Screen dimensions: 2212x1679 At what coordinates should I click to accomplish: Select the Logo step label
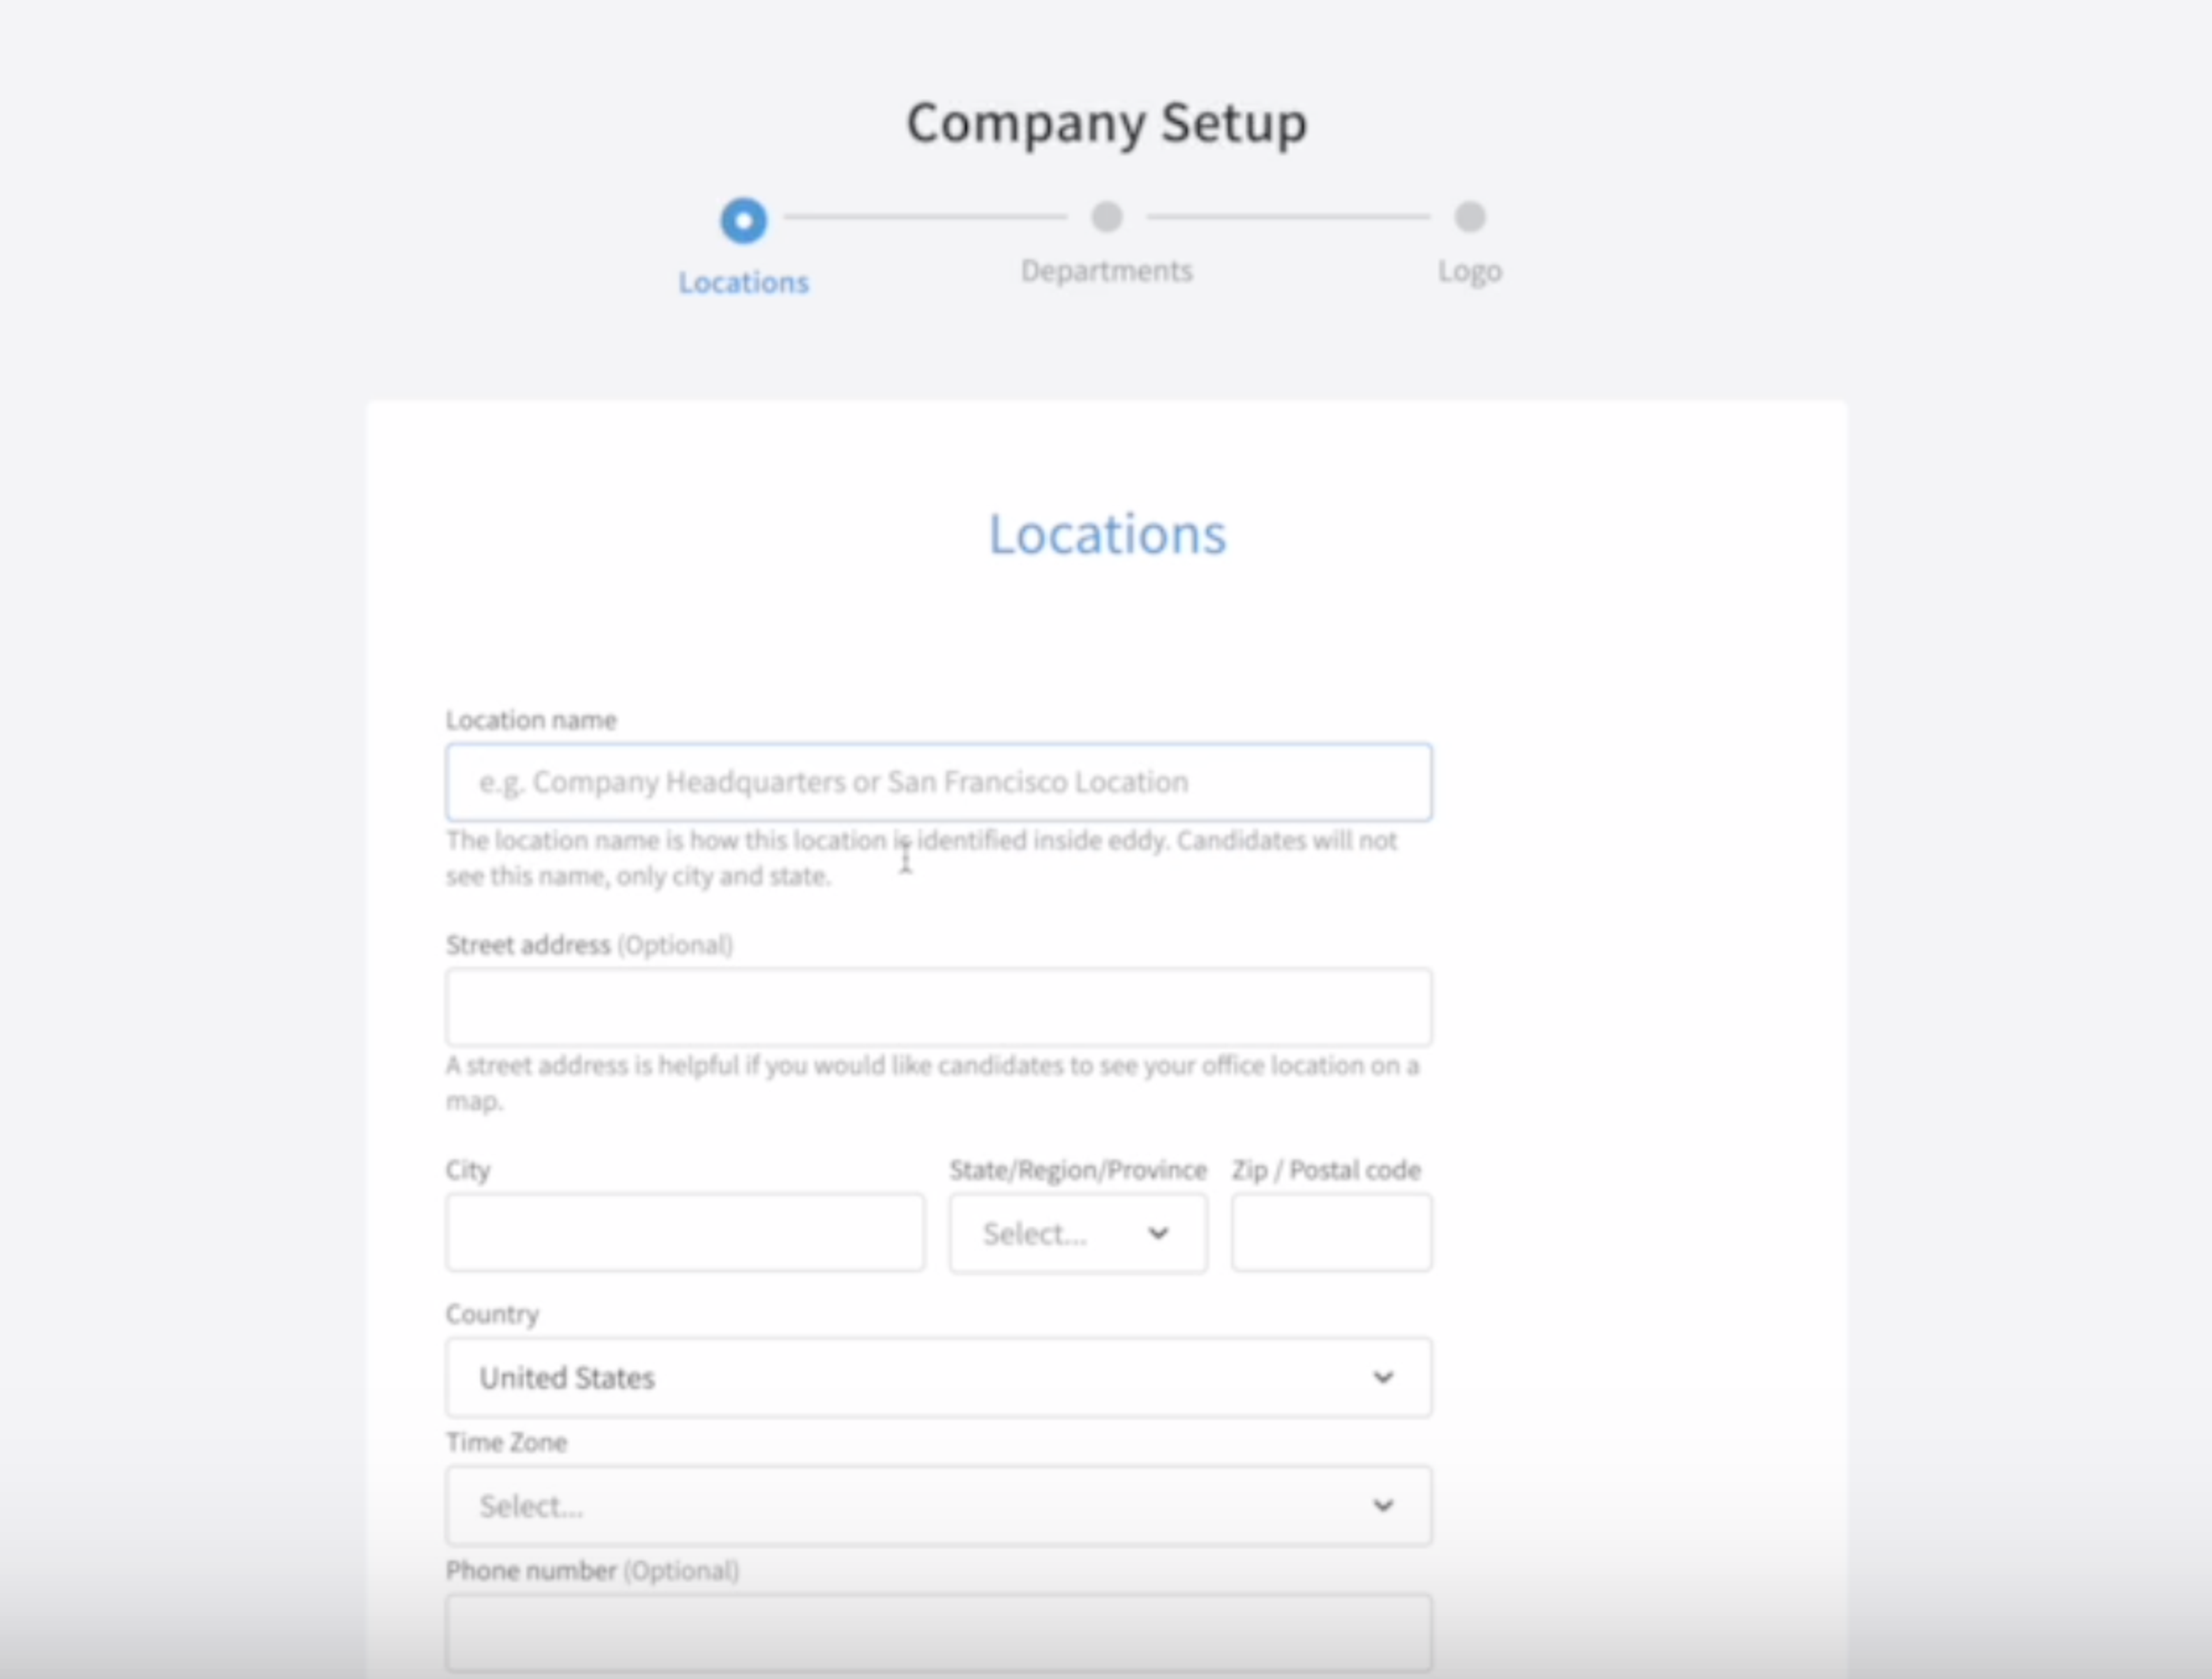1469,271
